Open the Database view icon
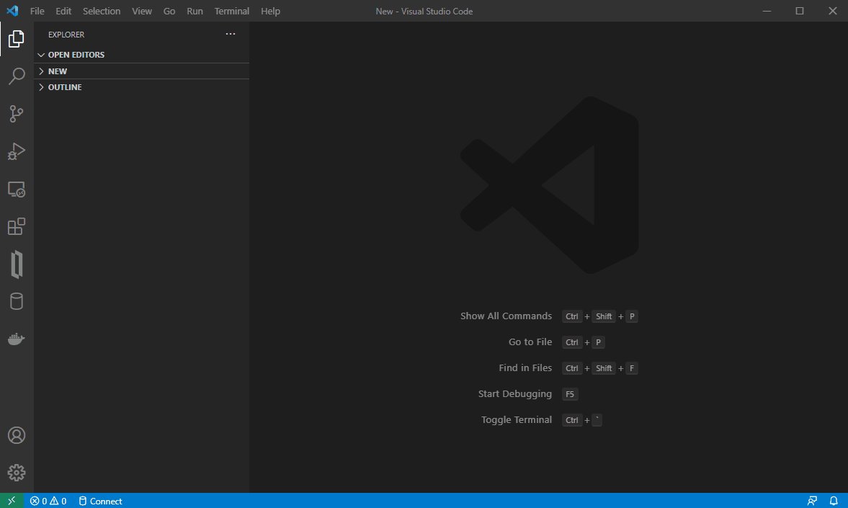The image size is (848, 508). 17,301
